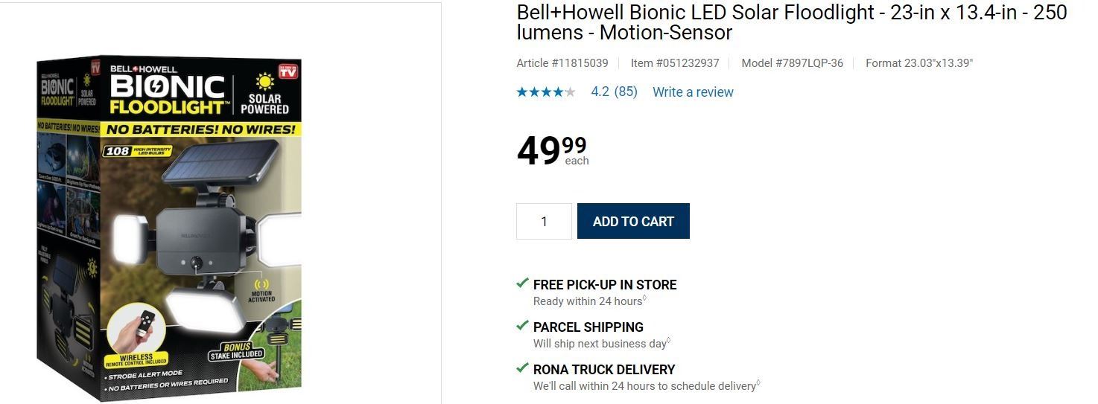The image size is (1098, 404).
Task: Click the Bell+Howell product title
Action: pyautogui.click(x=792, y=22)
